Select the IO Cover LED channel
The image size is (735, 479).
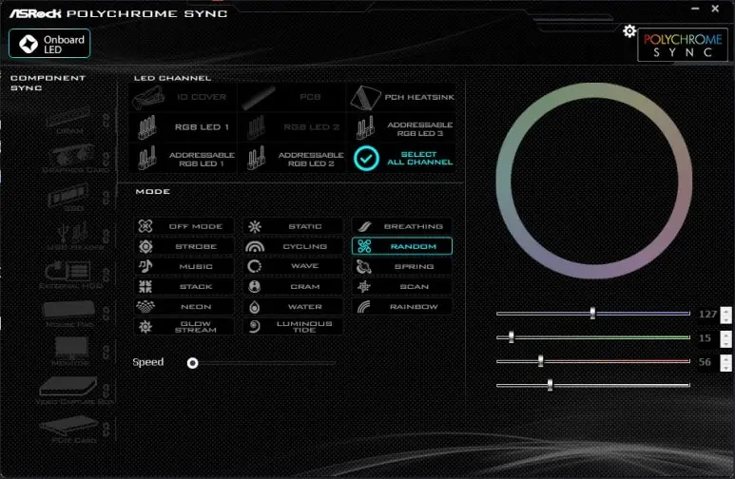[x=183, y=97]
